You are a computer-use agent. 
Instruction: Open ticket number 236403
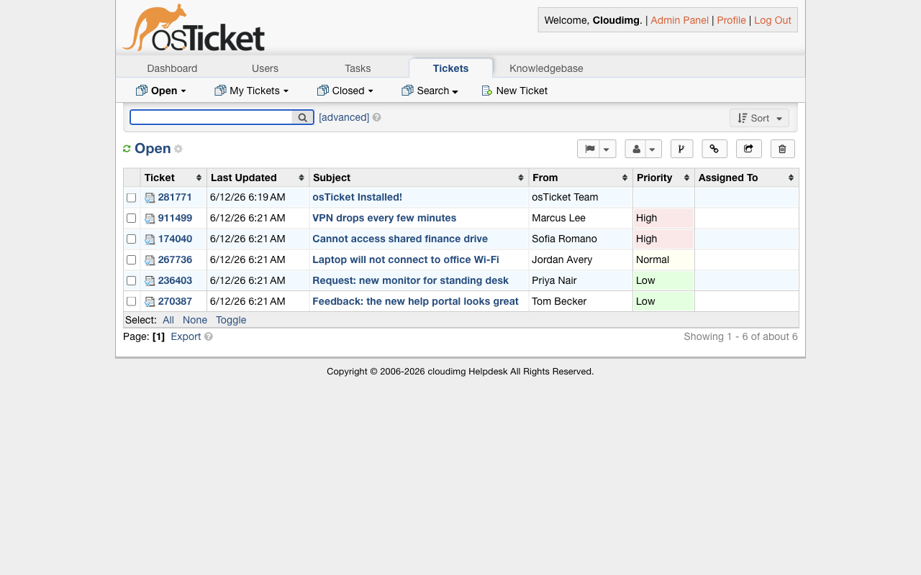tap(175, 280)
